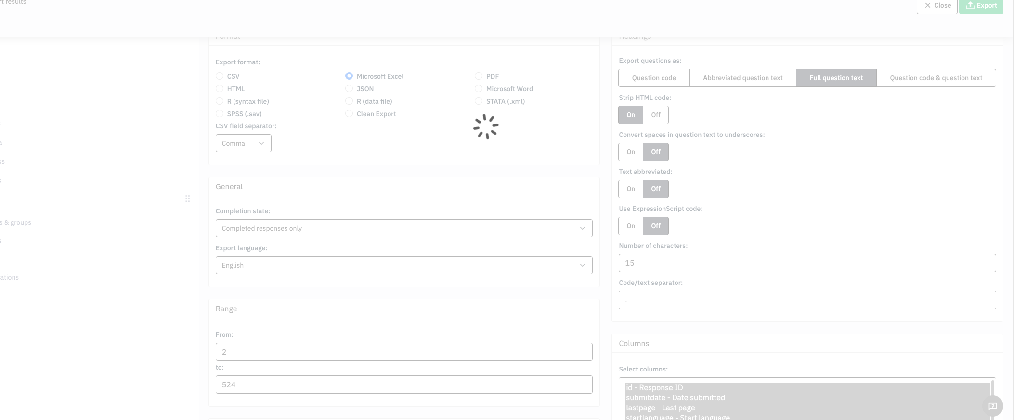Choose Question code & question text

936,78
